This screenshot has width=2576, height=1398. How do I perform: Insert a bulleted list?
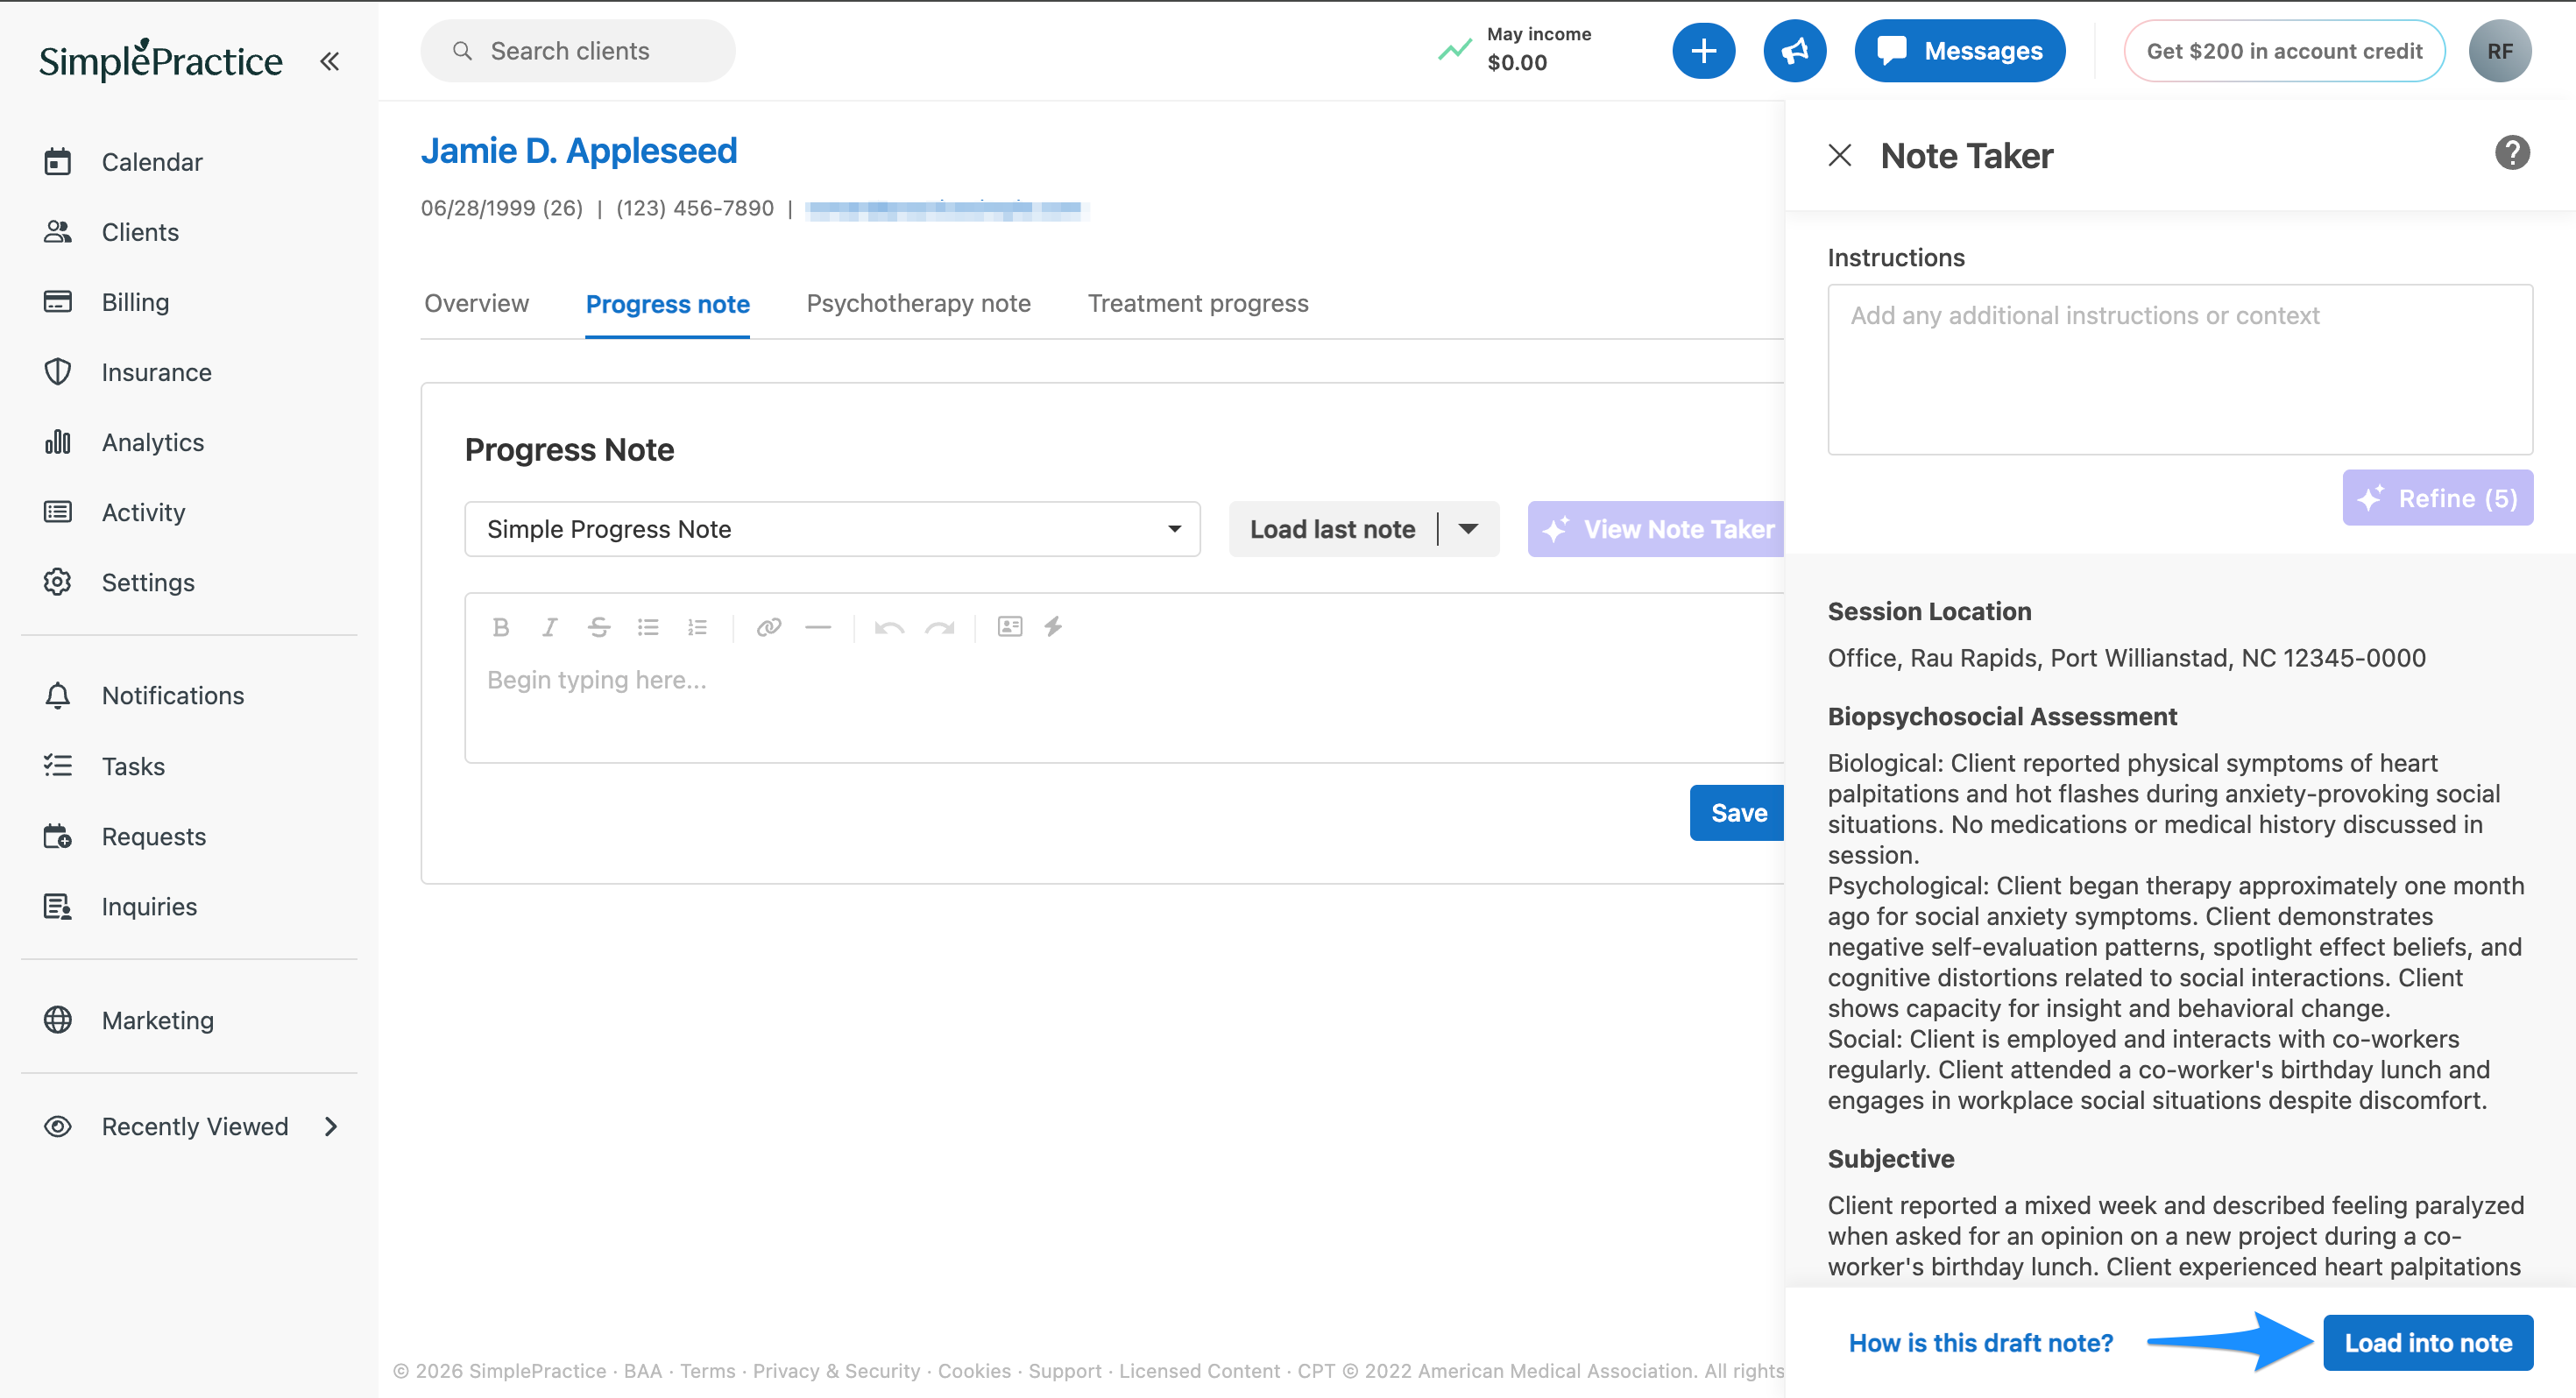(648, 627)
